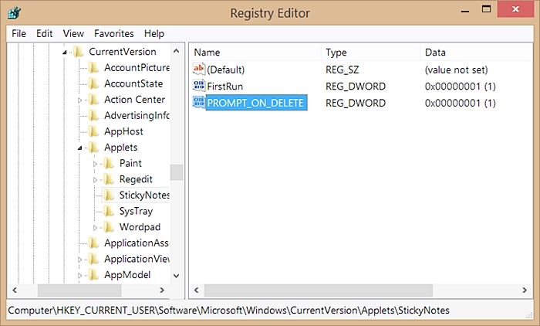Select the AppHost tree label
Screen dimensions: 540x326
click(x=123, y=131)
